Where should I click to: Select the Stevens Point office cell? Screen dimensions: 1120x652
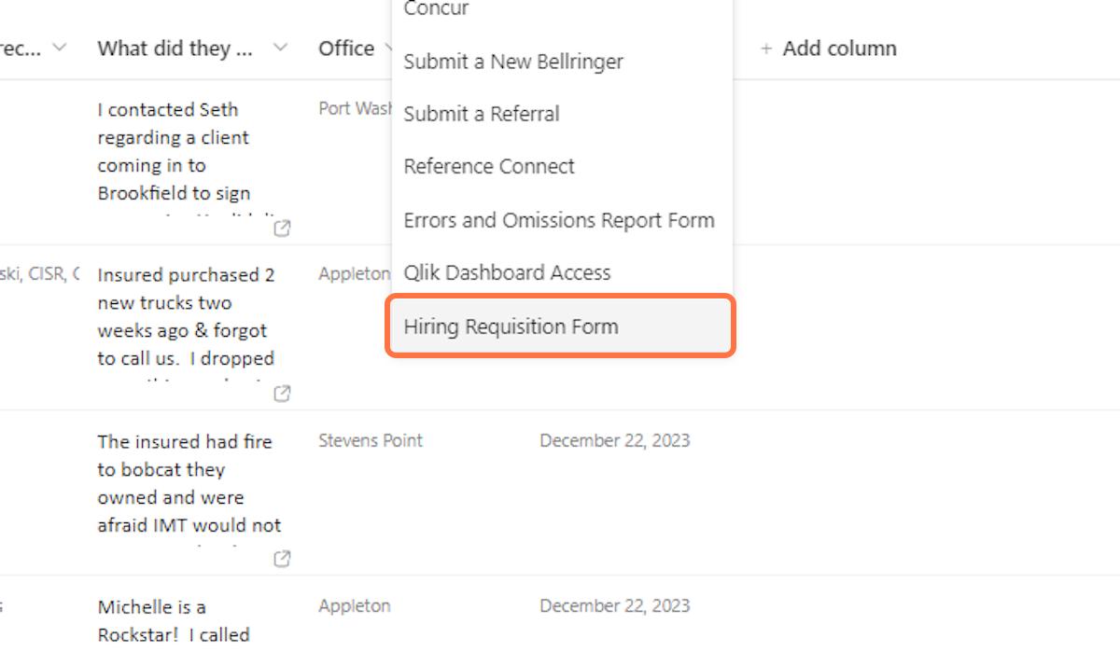pos(371,440)
